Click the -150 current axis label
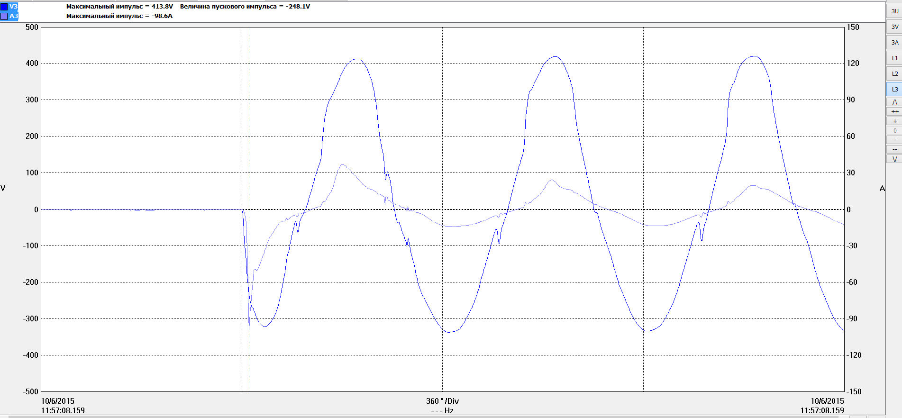902x418 pixels. point(854,391)
